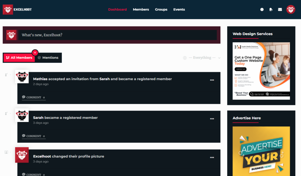Open the options menu on Sarah's post
The image size is (301, 176).
click(212, 119)
